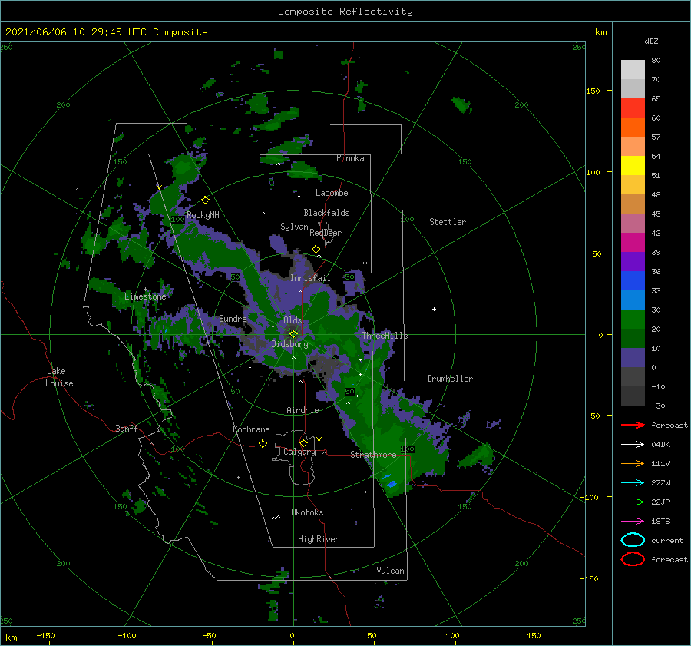
Task: Click the RockyMH label
Action: pyautogui.click(x=203, y=215)
